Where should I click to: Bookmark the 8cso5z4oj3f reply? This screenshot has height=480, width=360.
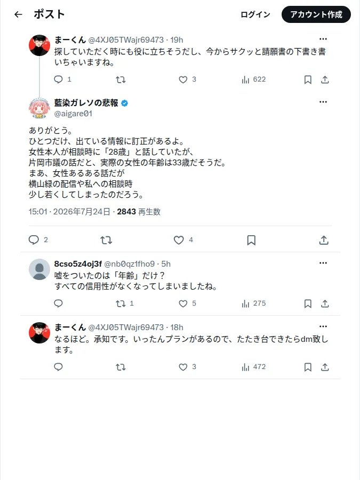pyautogui.click(x=308, y=303)
